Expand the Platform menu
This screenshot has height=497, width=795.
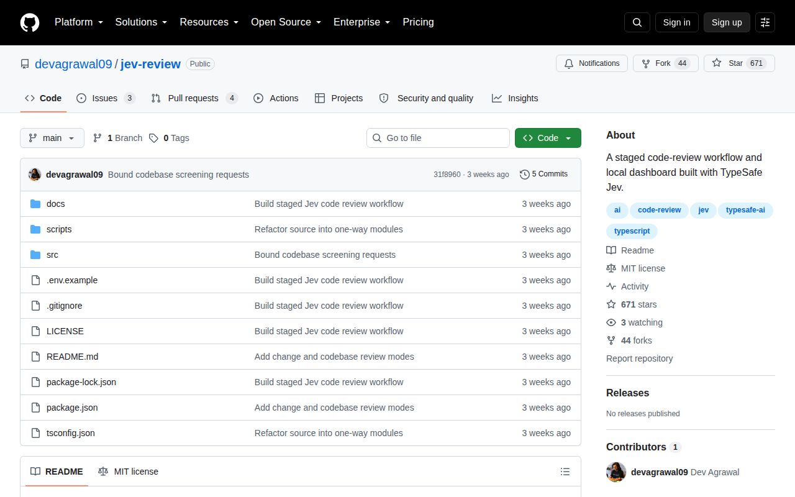pyautogui.click(x=78, y=22)
